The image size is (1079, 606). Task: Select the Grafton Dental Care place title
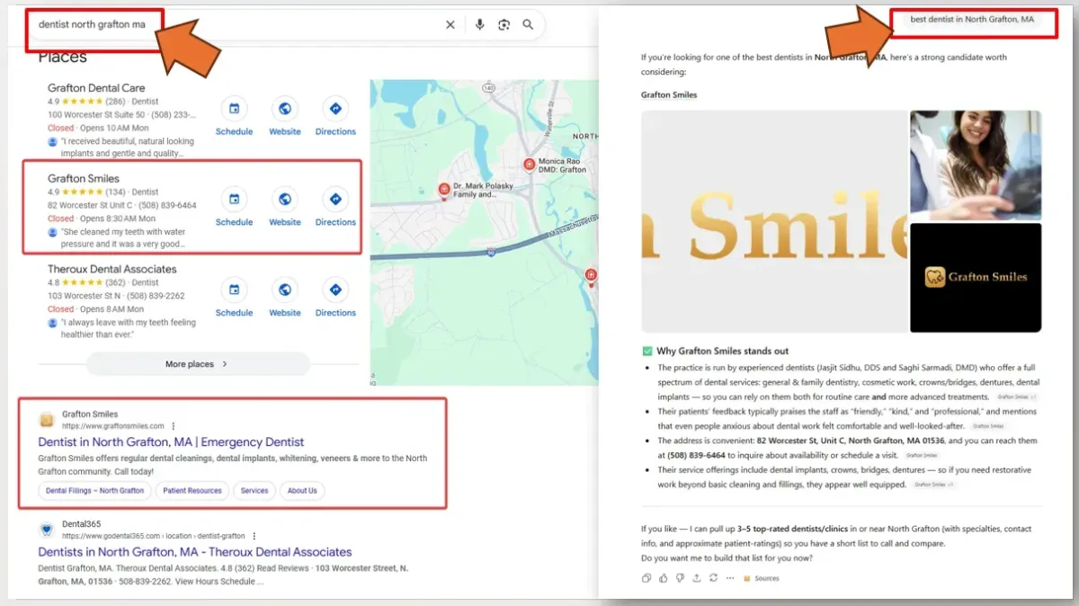click(x=96, y=88)
